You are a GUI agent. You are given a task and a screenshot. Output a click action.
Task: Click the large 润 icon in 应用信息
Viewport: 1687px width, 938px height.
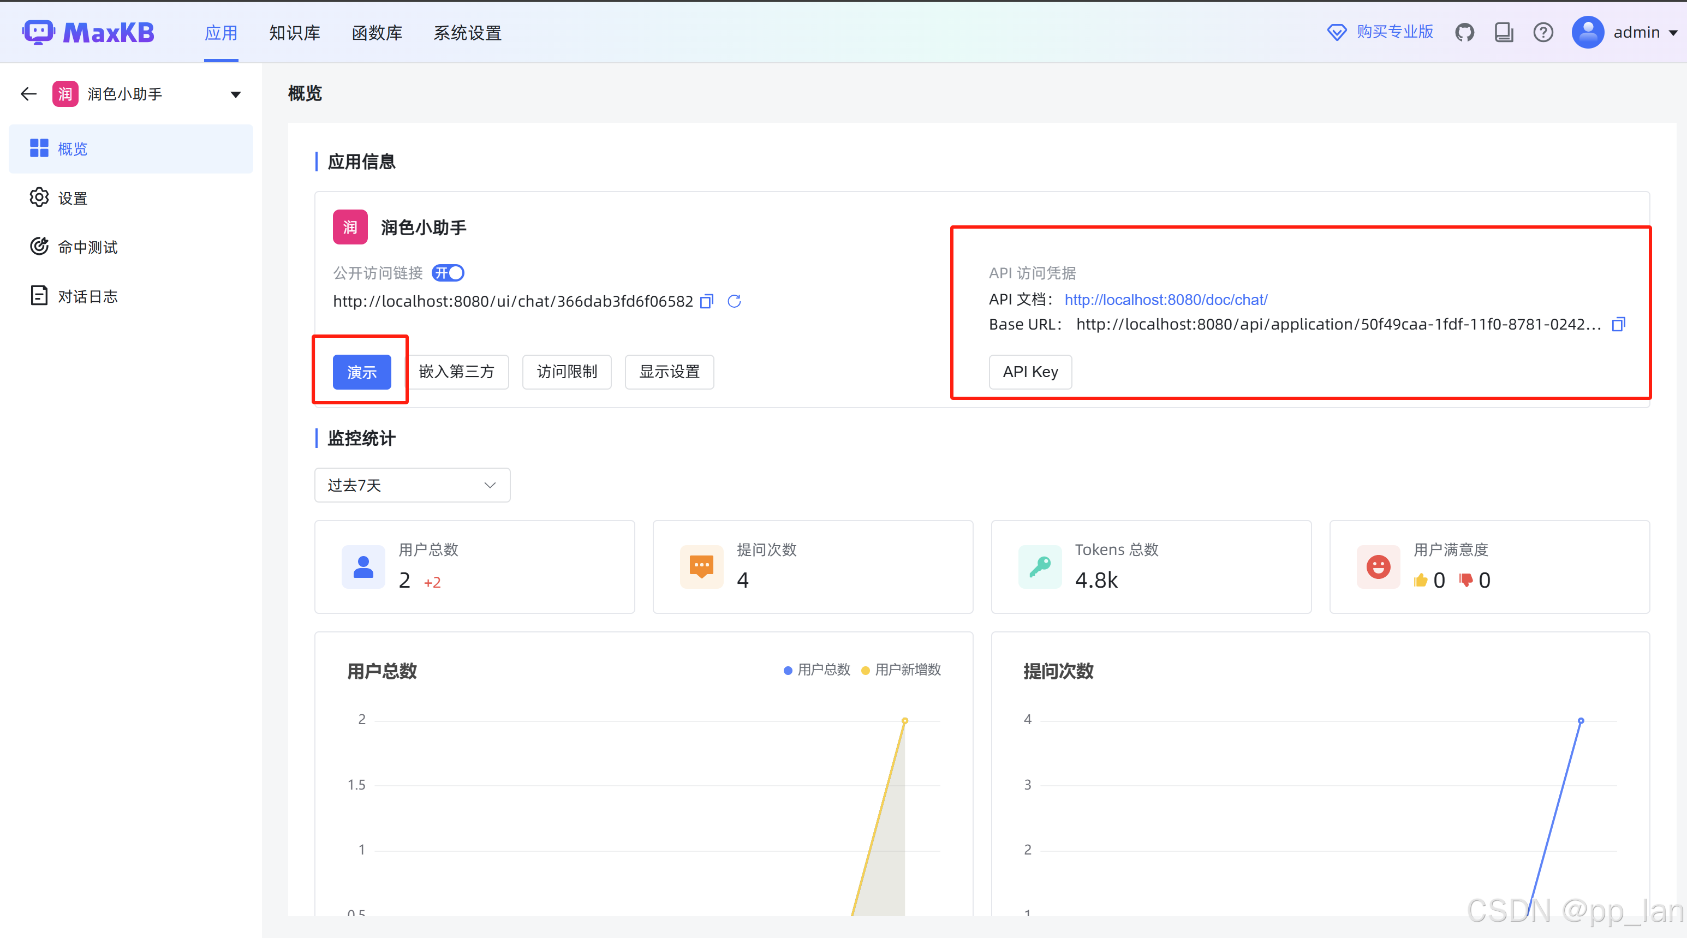pyautogui.click(x=350, y=227)
